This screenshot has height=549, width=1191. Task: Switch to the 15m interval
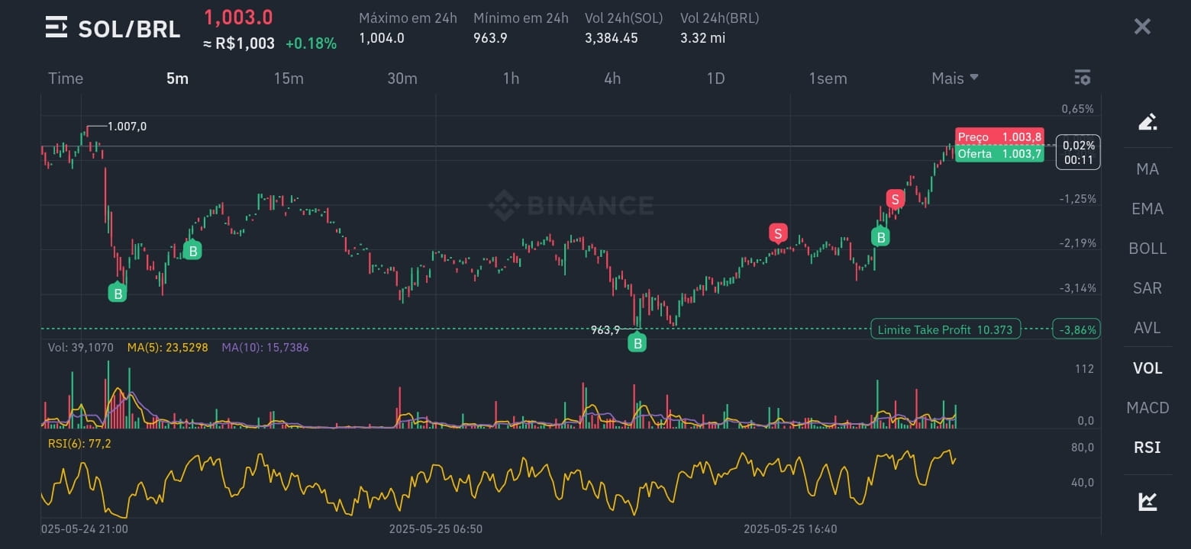click(x=289, y=79)
